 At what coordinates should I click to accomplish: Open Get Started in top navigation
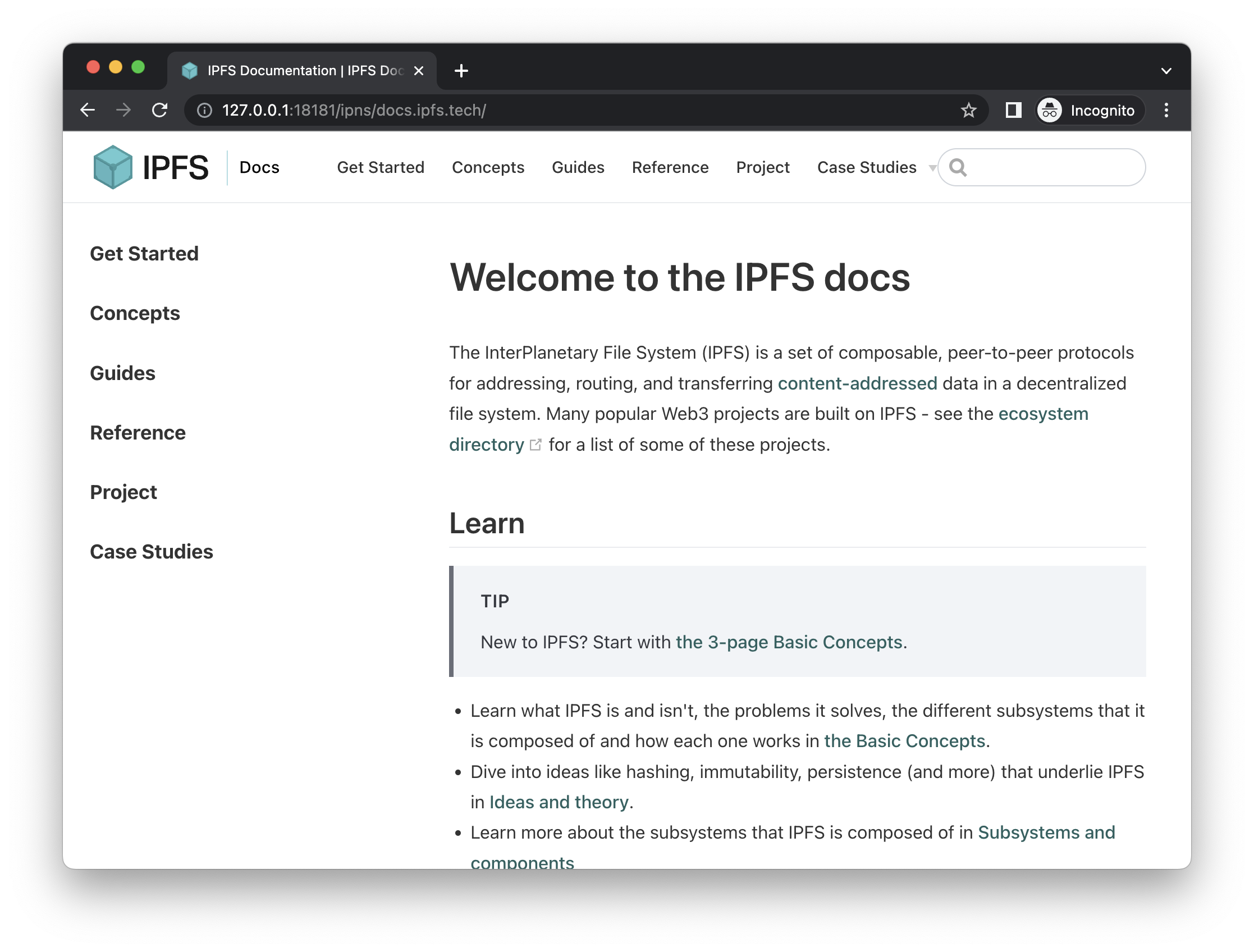381,167
